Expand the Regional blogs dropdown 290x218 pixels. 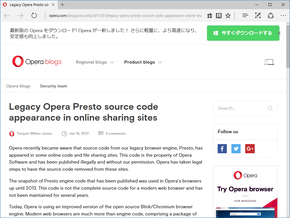click(x=95, y=62)
